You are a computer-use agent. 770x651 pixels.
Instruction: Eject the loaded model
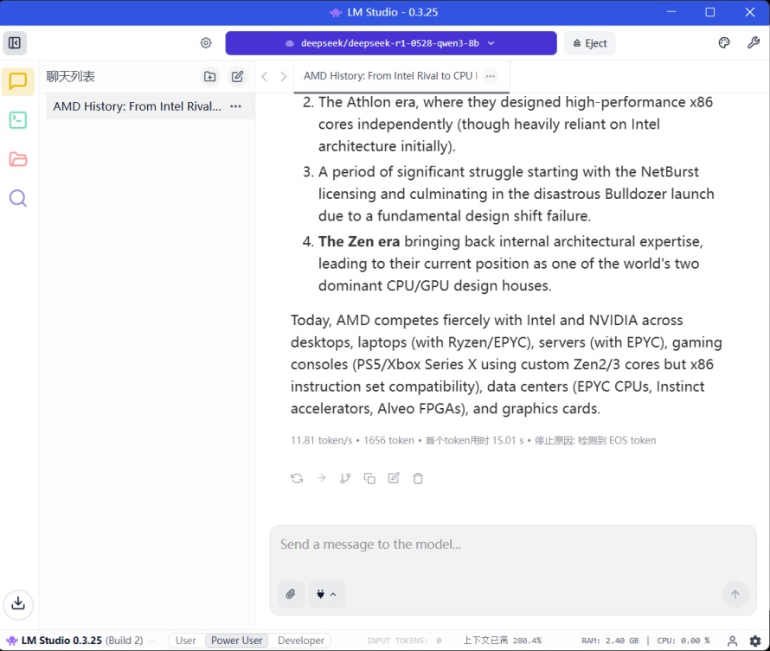pyautogui.click(x=589, y=43)
